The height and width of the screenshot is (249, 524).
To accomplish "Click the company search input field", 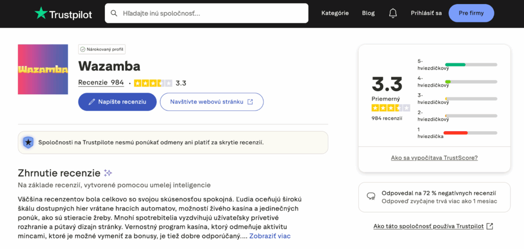I will pos(212,13).
